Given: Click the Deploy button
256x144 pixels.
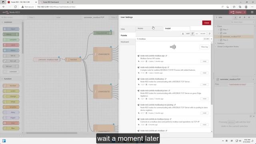Looking at the screenshot, I should pyautogui.click(x=236, y=12).
